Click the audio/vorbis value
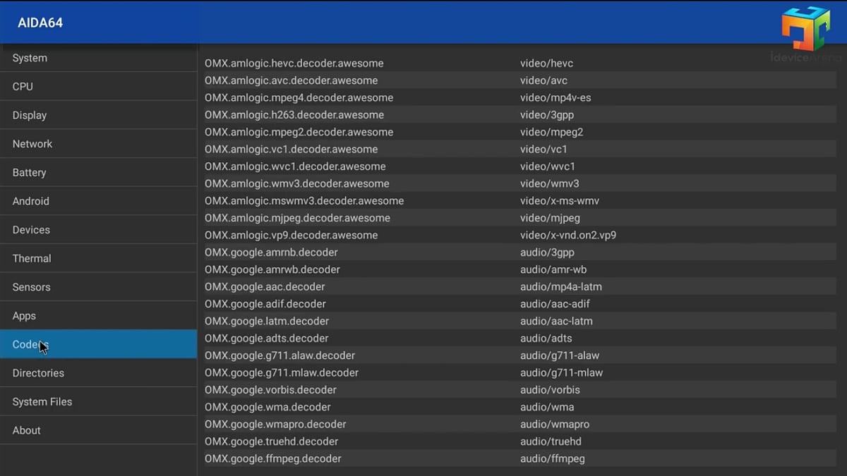 pyautogui.click(x=550, y=389)
